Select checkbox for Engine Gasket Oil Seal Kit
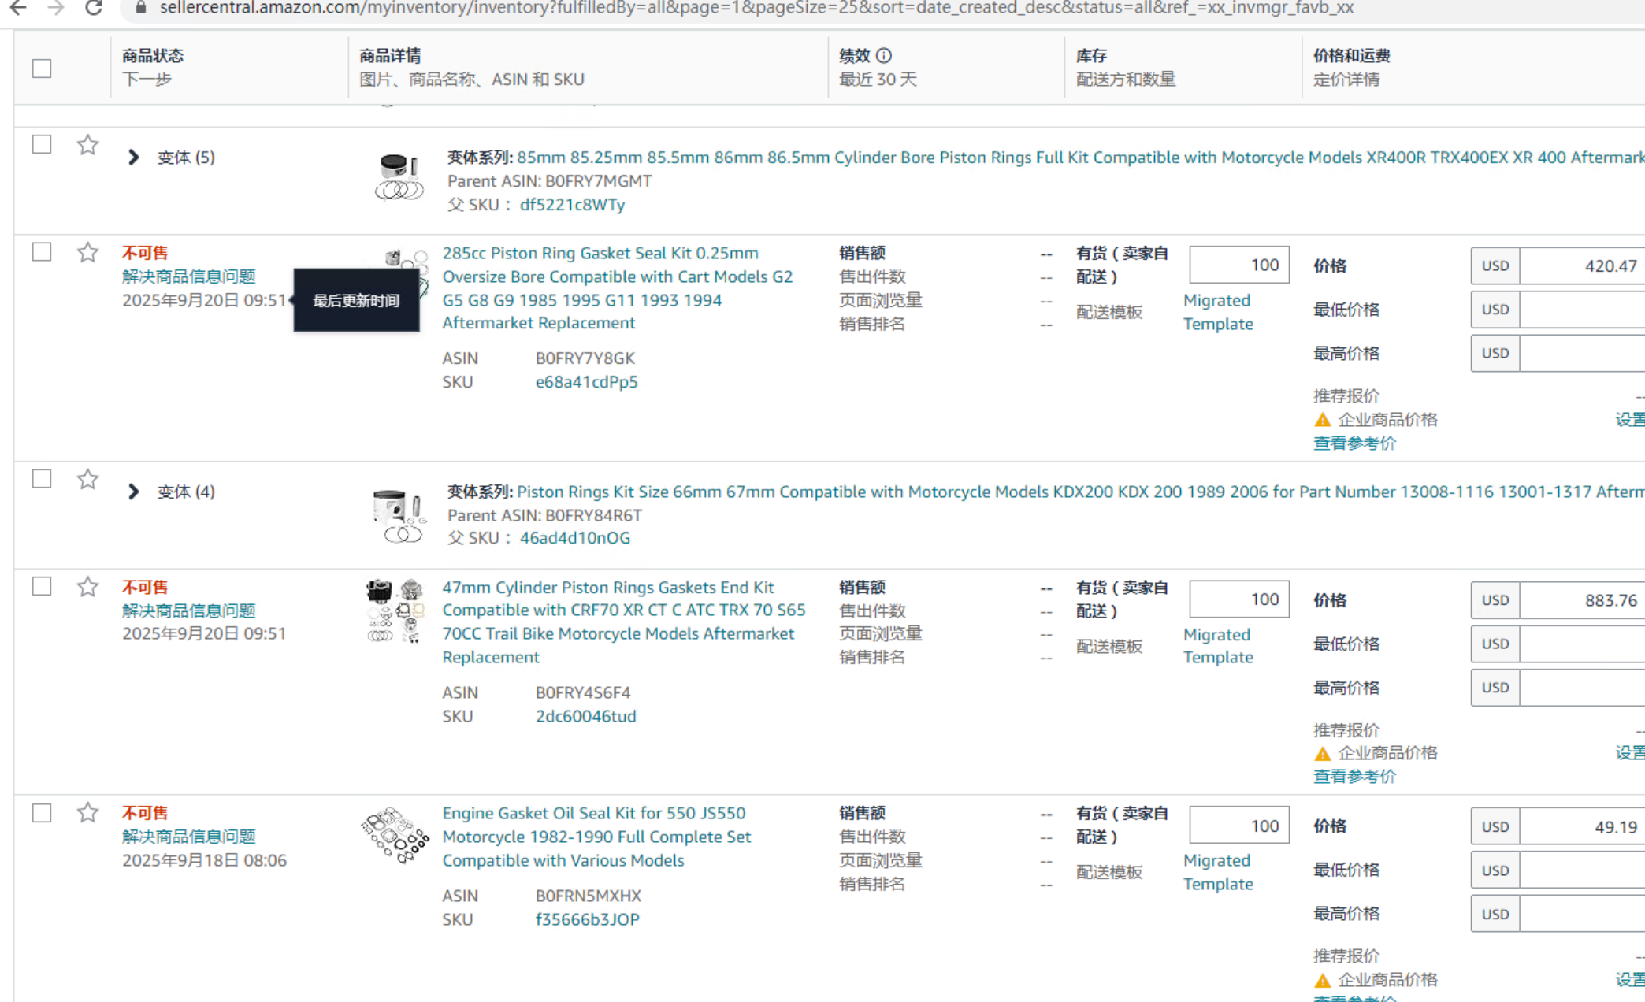 click(x=42, y=813)
